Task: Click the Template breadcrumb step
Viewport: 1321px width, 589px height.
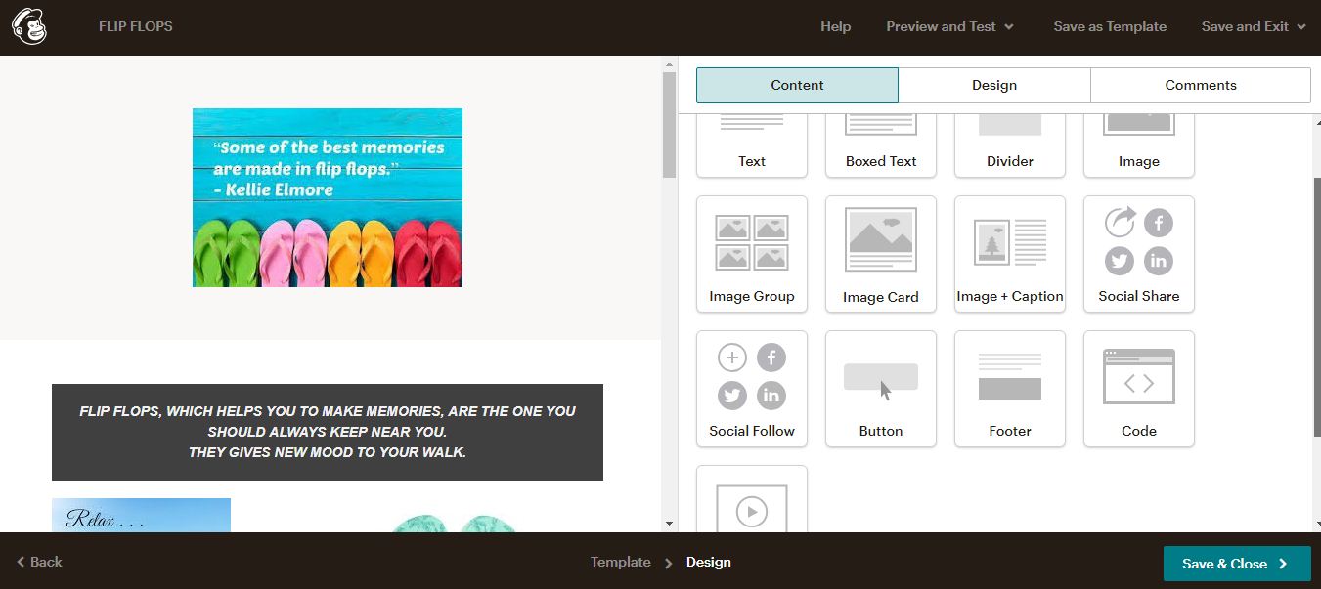Action: coord(620,562)
